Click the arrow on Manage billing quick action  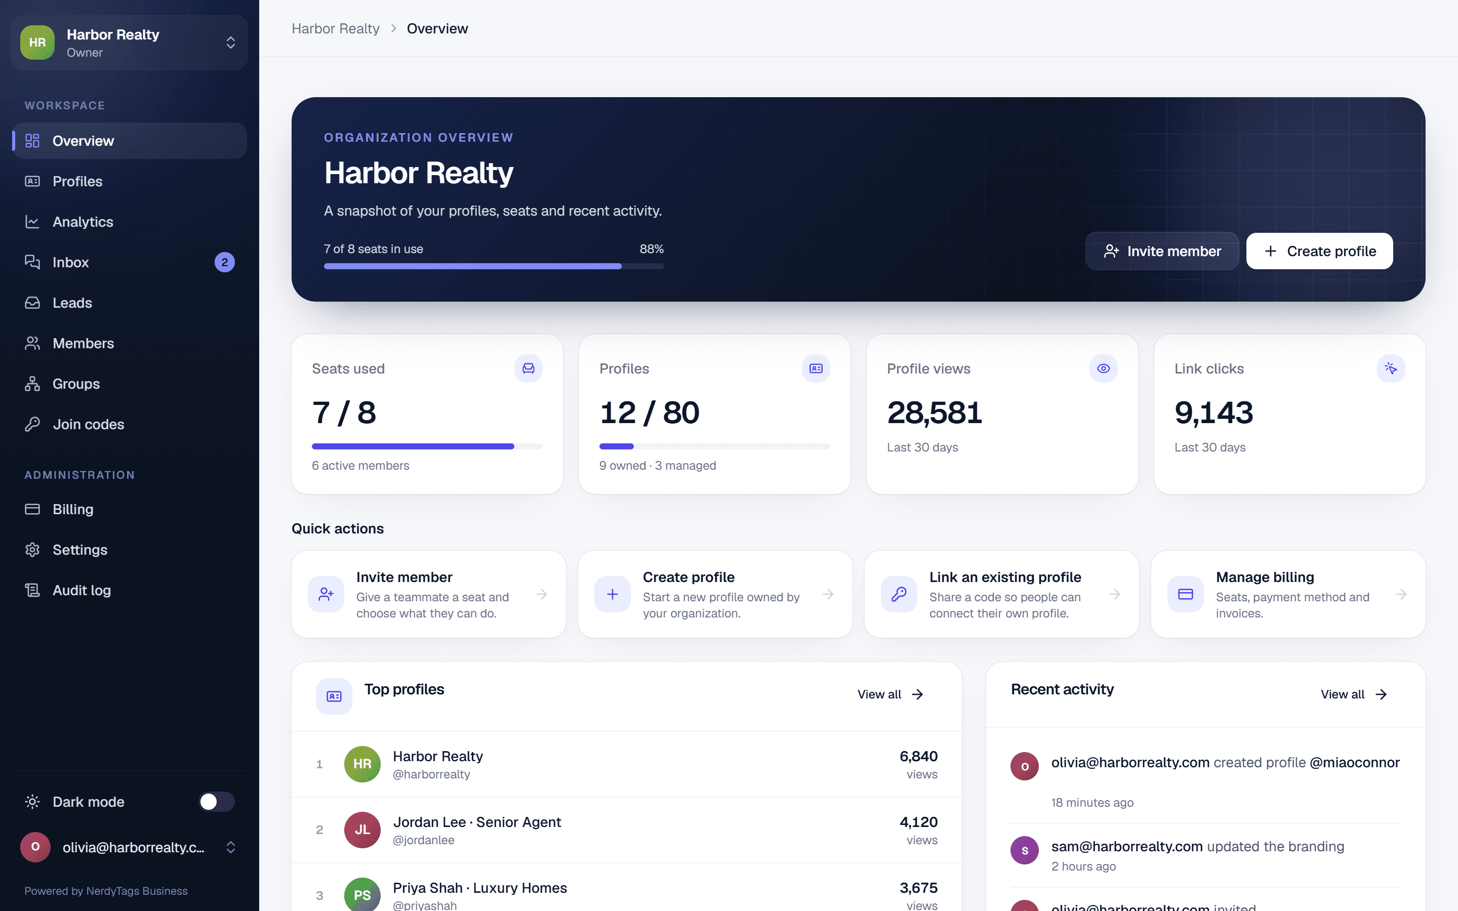(1401, 594)
